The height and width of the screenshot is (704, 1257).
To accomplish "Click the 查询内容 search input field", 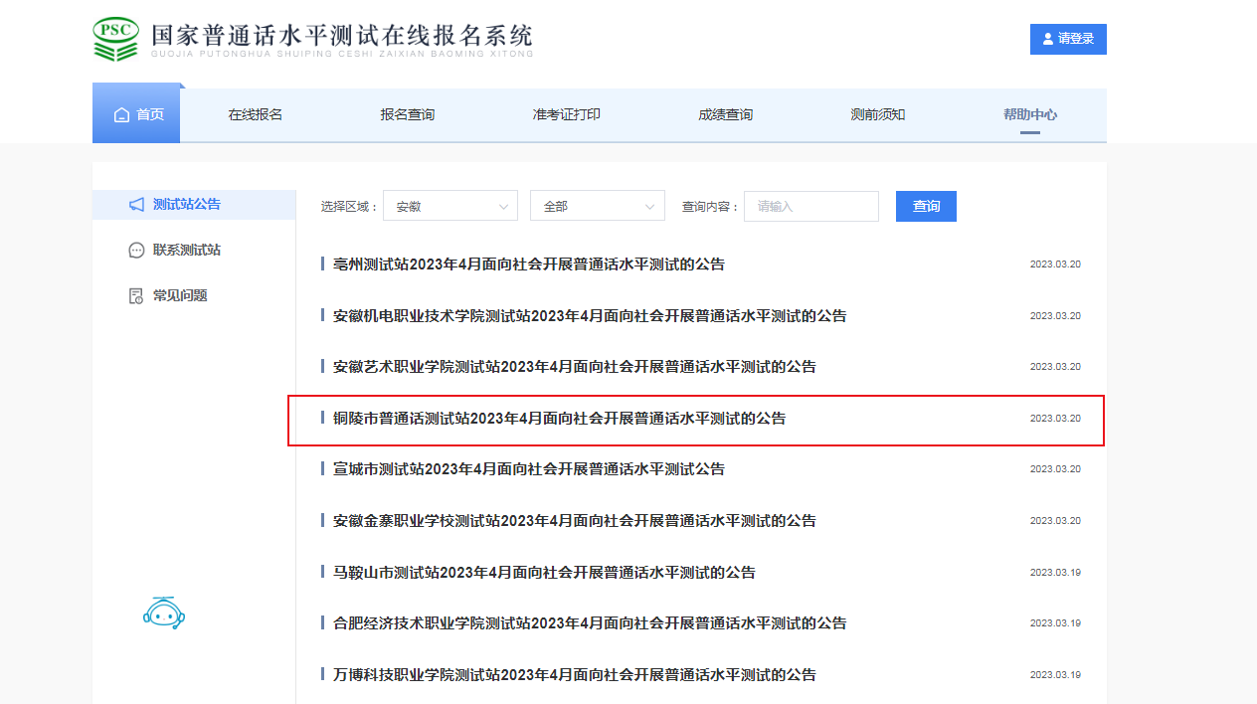I will coord(810,206).
